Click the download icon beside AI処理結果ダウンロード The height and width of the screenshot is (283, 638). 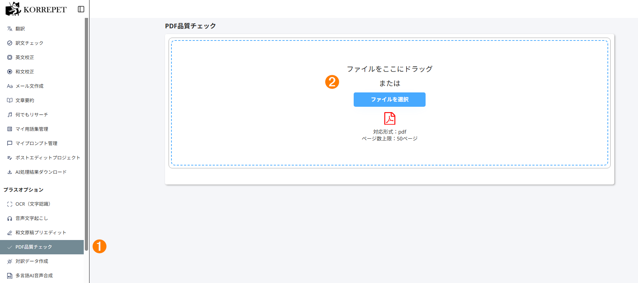click(10, 172)
